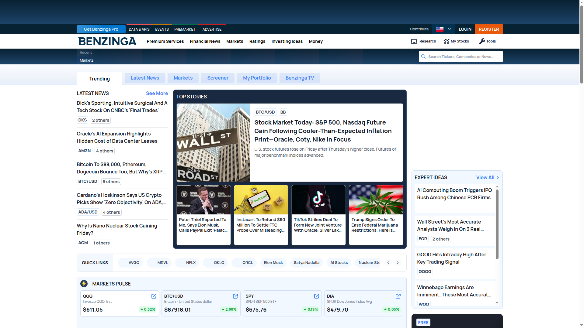The image size is (584, 328).
Task: Open the BTC/USD ticker chip
Action: pos(265,112)
